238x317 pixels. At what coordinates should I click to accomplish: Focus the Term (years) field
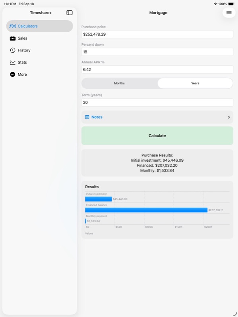pos(157,103)
